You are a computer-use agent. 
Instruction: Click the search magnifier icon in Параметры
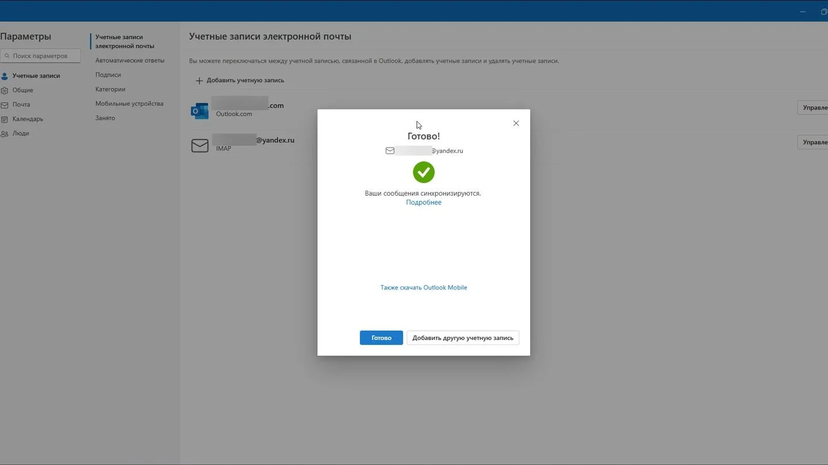[x=6, y=56]
